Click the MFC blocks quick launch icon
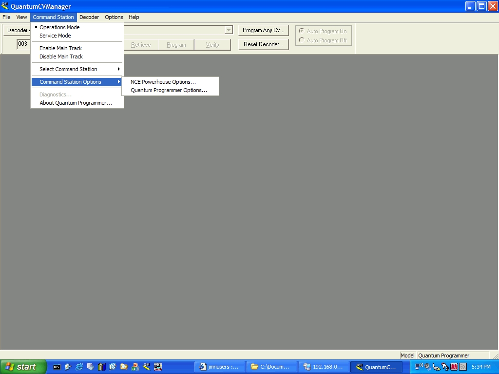The height and width of the screenshot is (374, 499). [135, 367]
